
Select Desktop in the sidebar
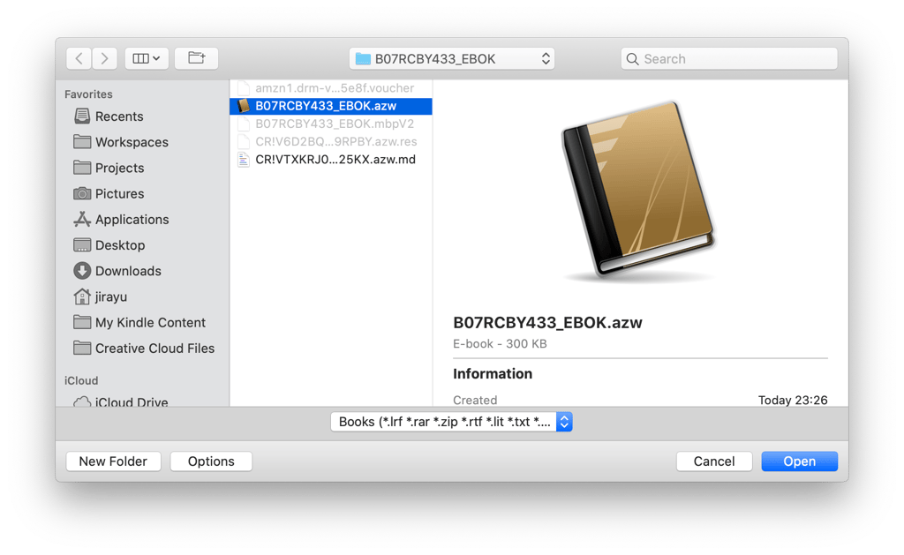pos(119,245)
